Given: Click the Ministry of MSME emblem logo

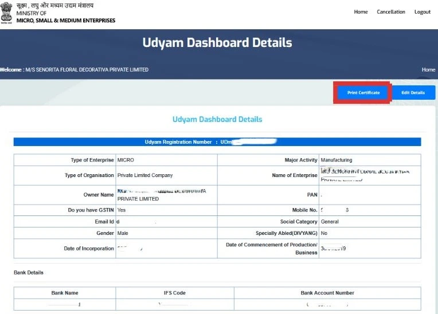Looking at the screenshot, I should 6,12.
